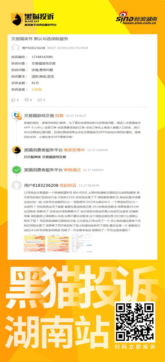Click the 已回复 progress status
This screenshot has height=362, width=165.
click(x=37, y=89)
